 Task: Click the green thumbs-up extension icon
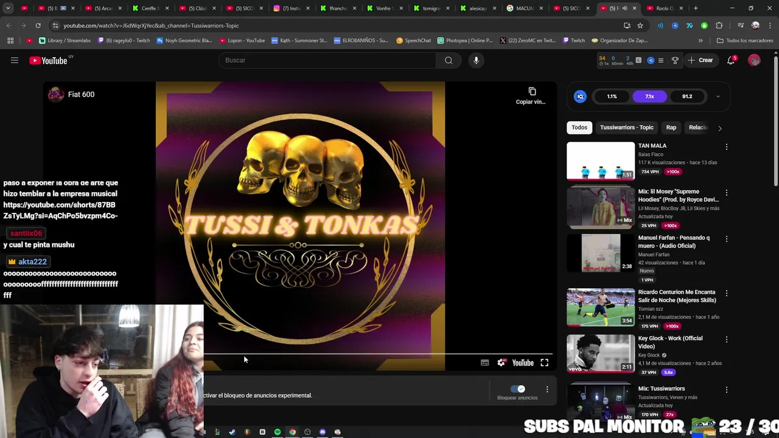(704, 26)
